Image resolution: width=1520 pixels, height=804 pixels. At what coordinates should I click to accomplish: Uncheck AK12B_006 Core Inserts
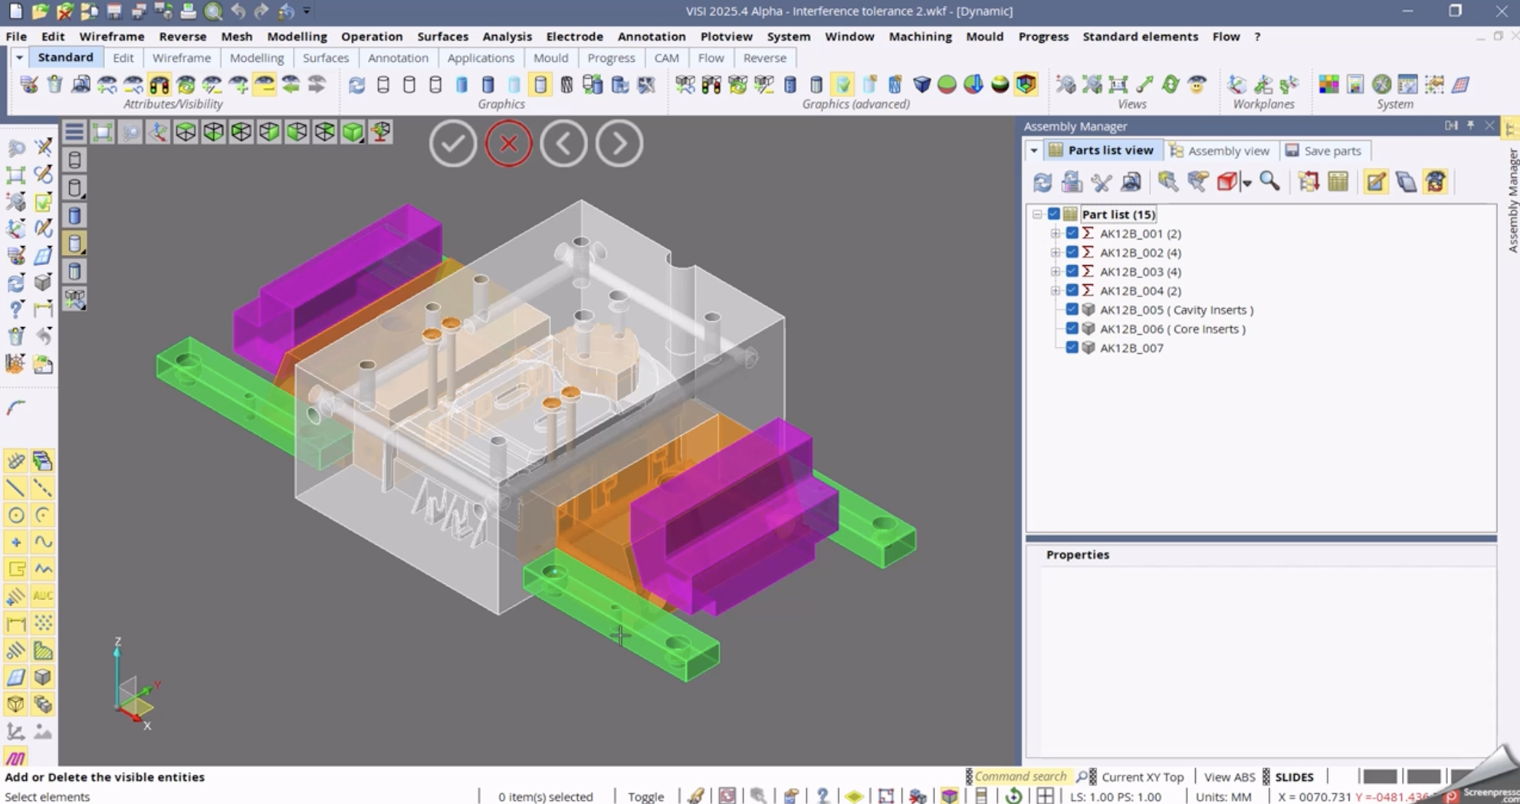(1071, 328)
